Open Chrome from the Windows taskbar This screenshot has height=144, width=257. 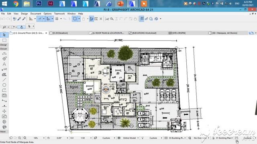point(16,4)
